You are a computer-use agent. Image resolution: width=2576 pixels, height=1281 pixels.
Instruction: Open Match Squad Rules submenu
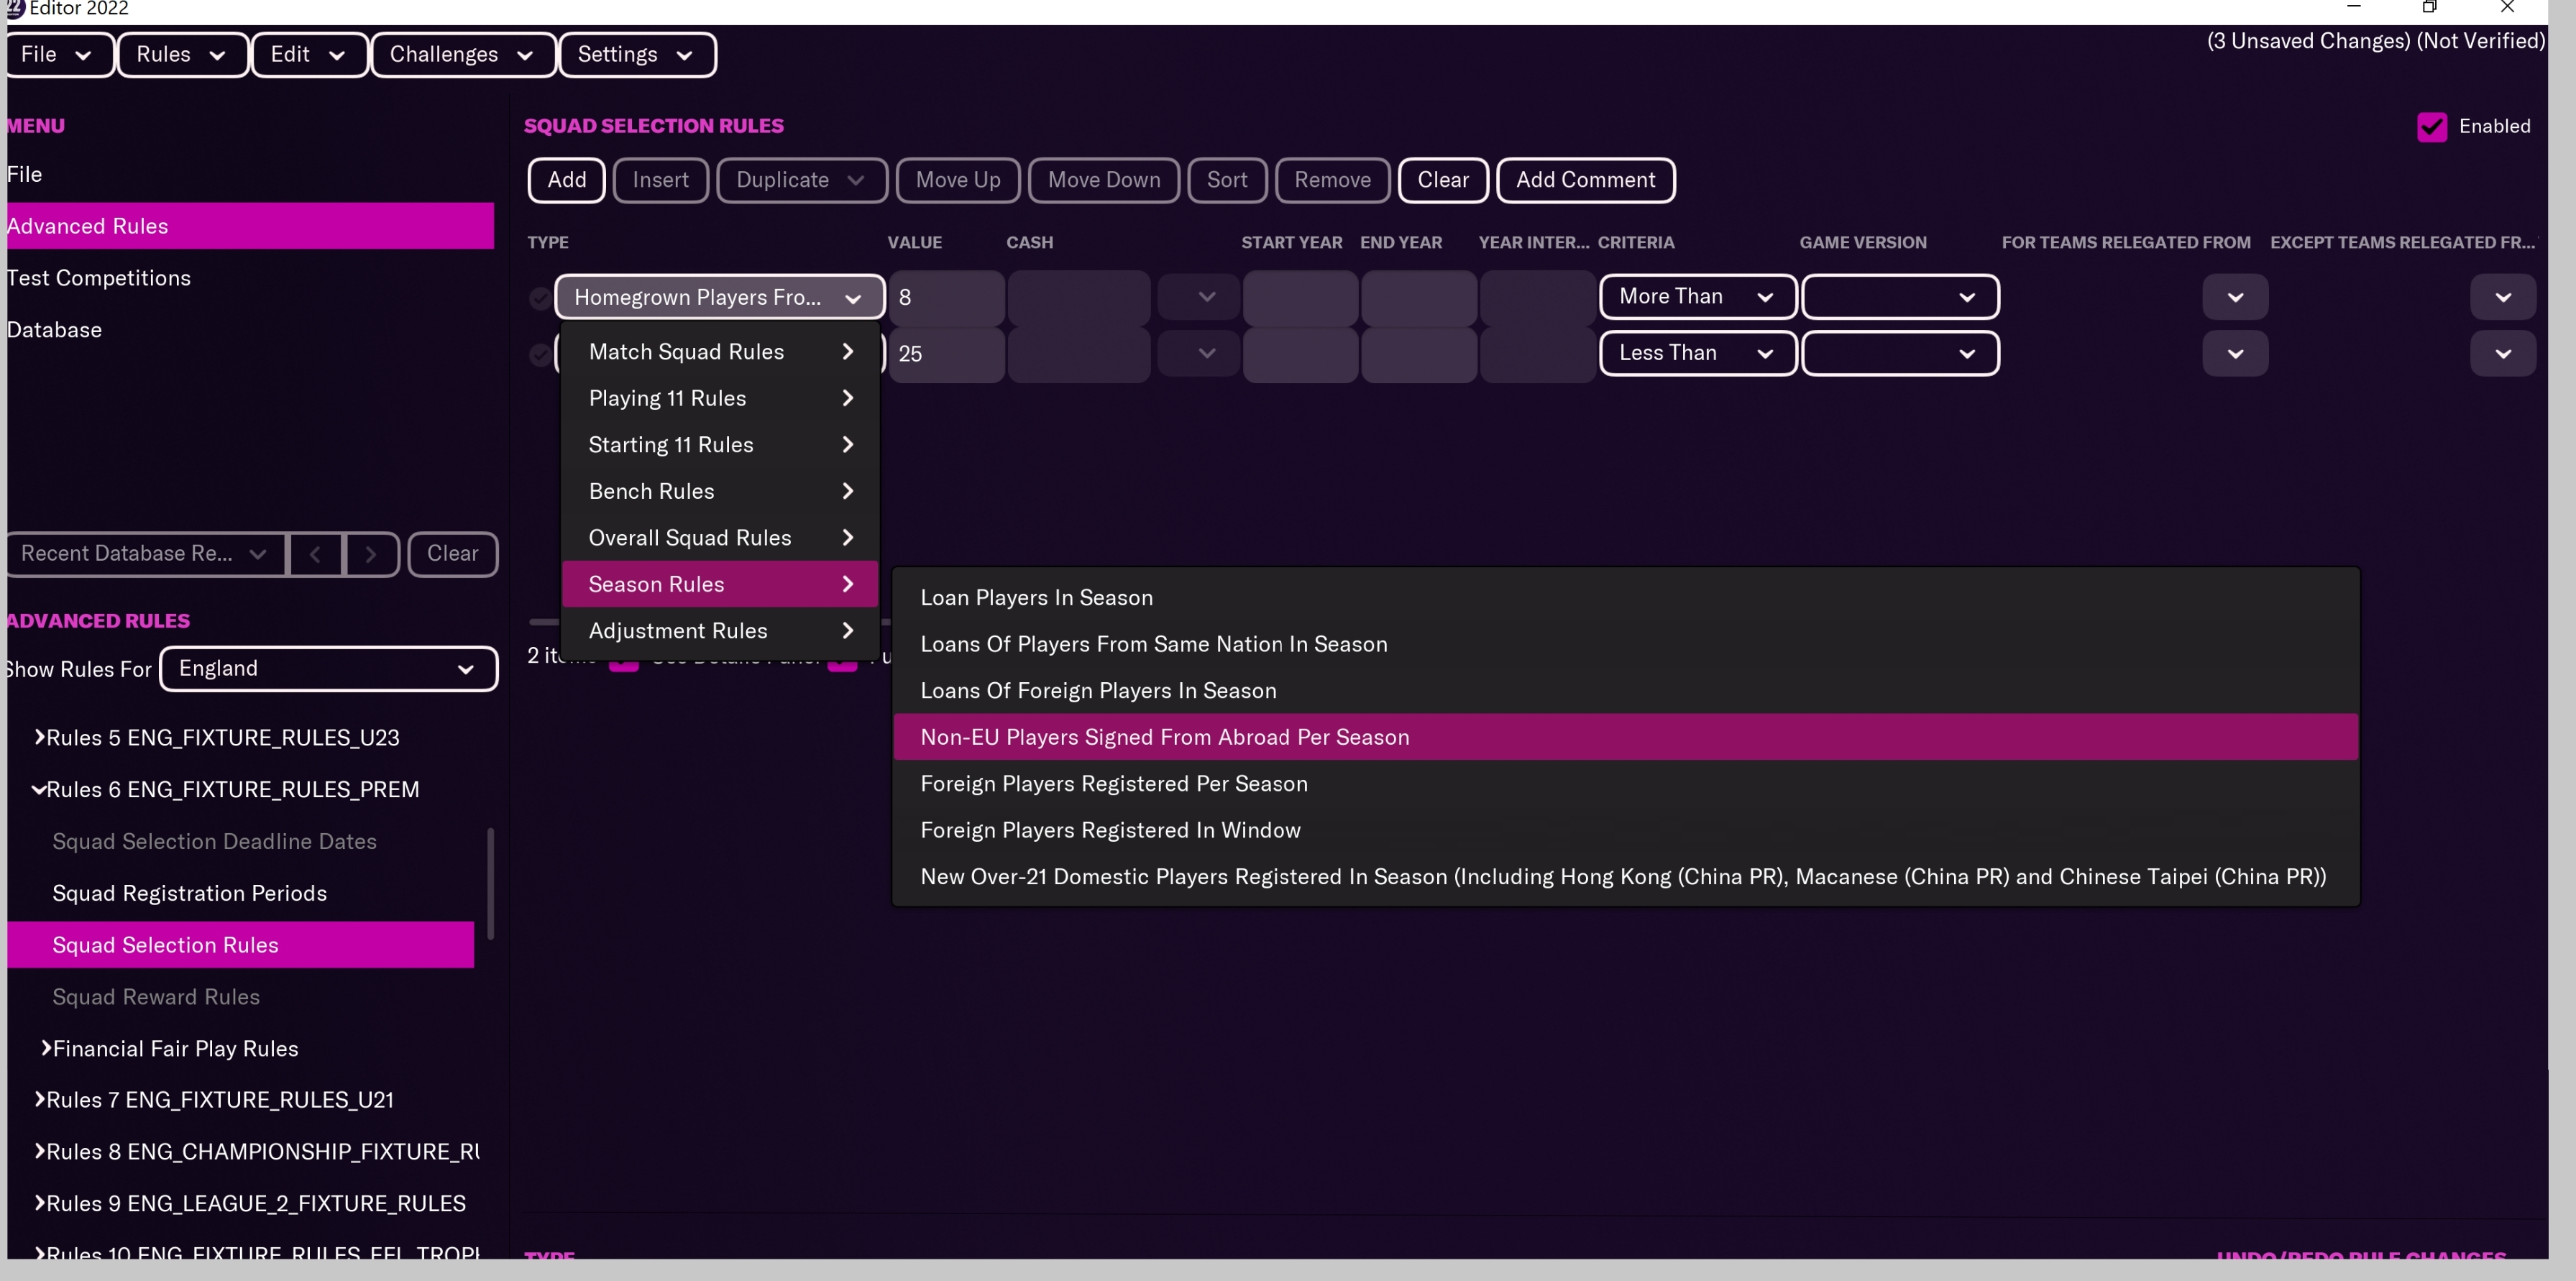coord(720,352)
